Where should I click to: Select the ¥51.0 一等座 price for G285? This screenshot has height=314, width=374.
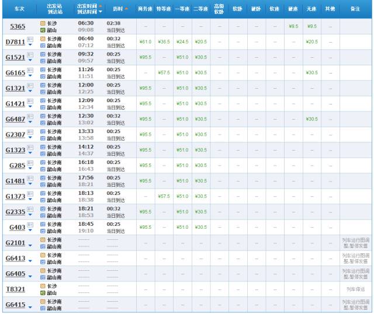point(182,165)
